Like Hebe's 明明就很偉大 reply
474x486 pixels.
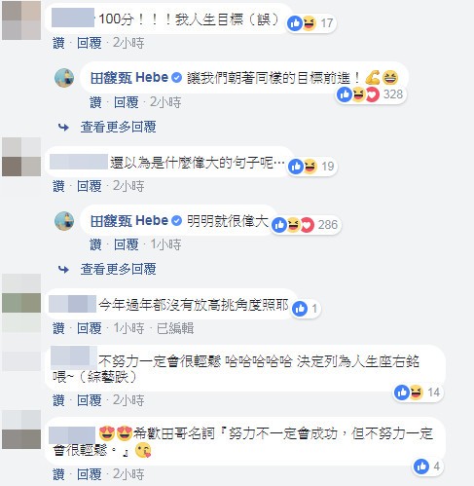click(x=95, y=244)
